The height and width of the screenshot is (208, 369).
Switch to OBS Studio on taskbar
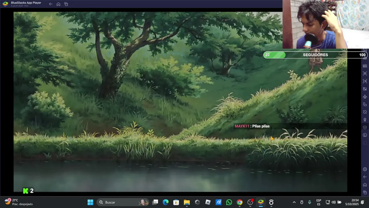pyautogui.click(x=250, y=202)
